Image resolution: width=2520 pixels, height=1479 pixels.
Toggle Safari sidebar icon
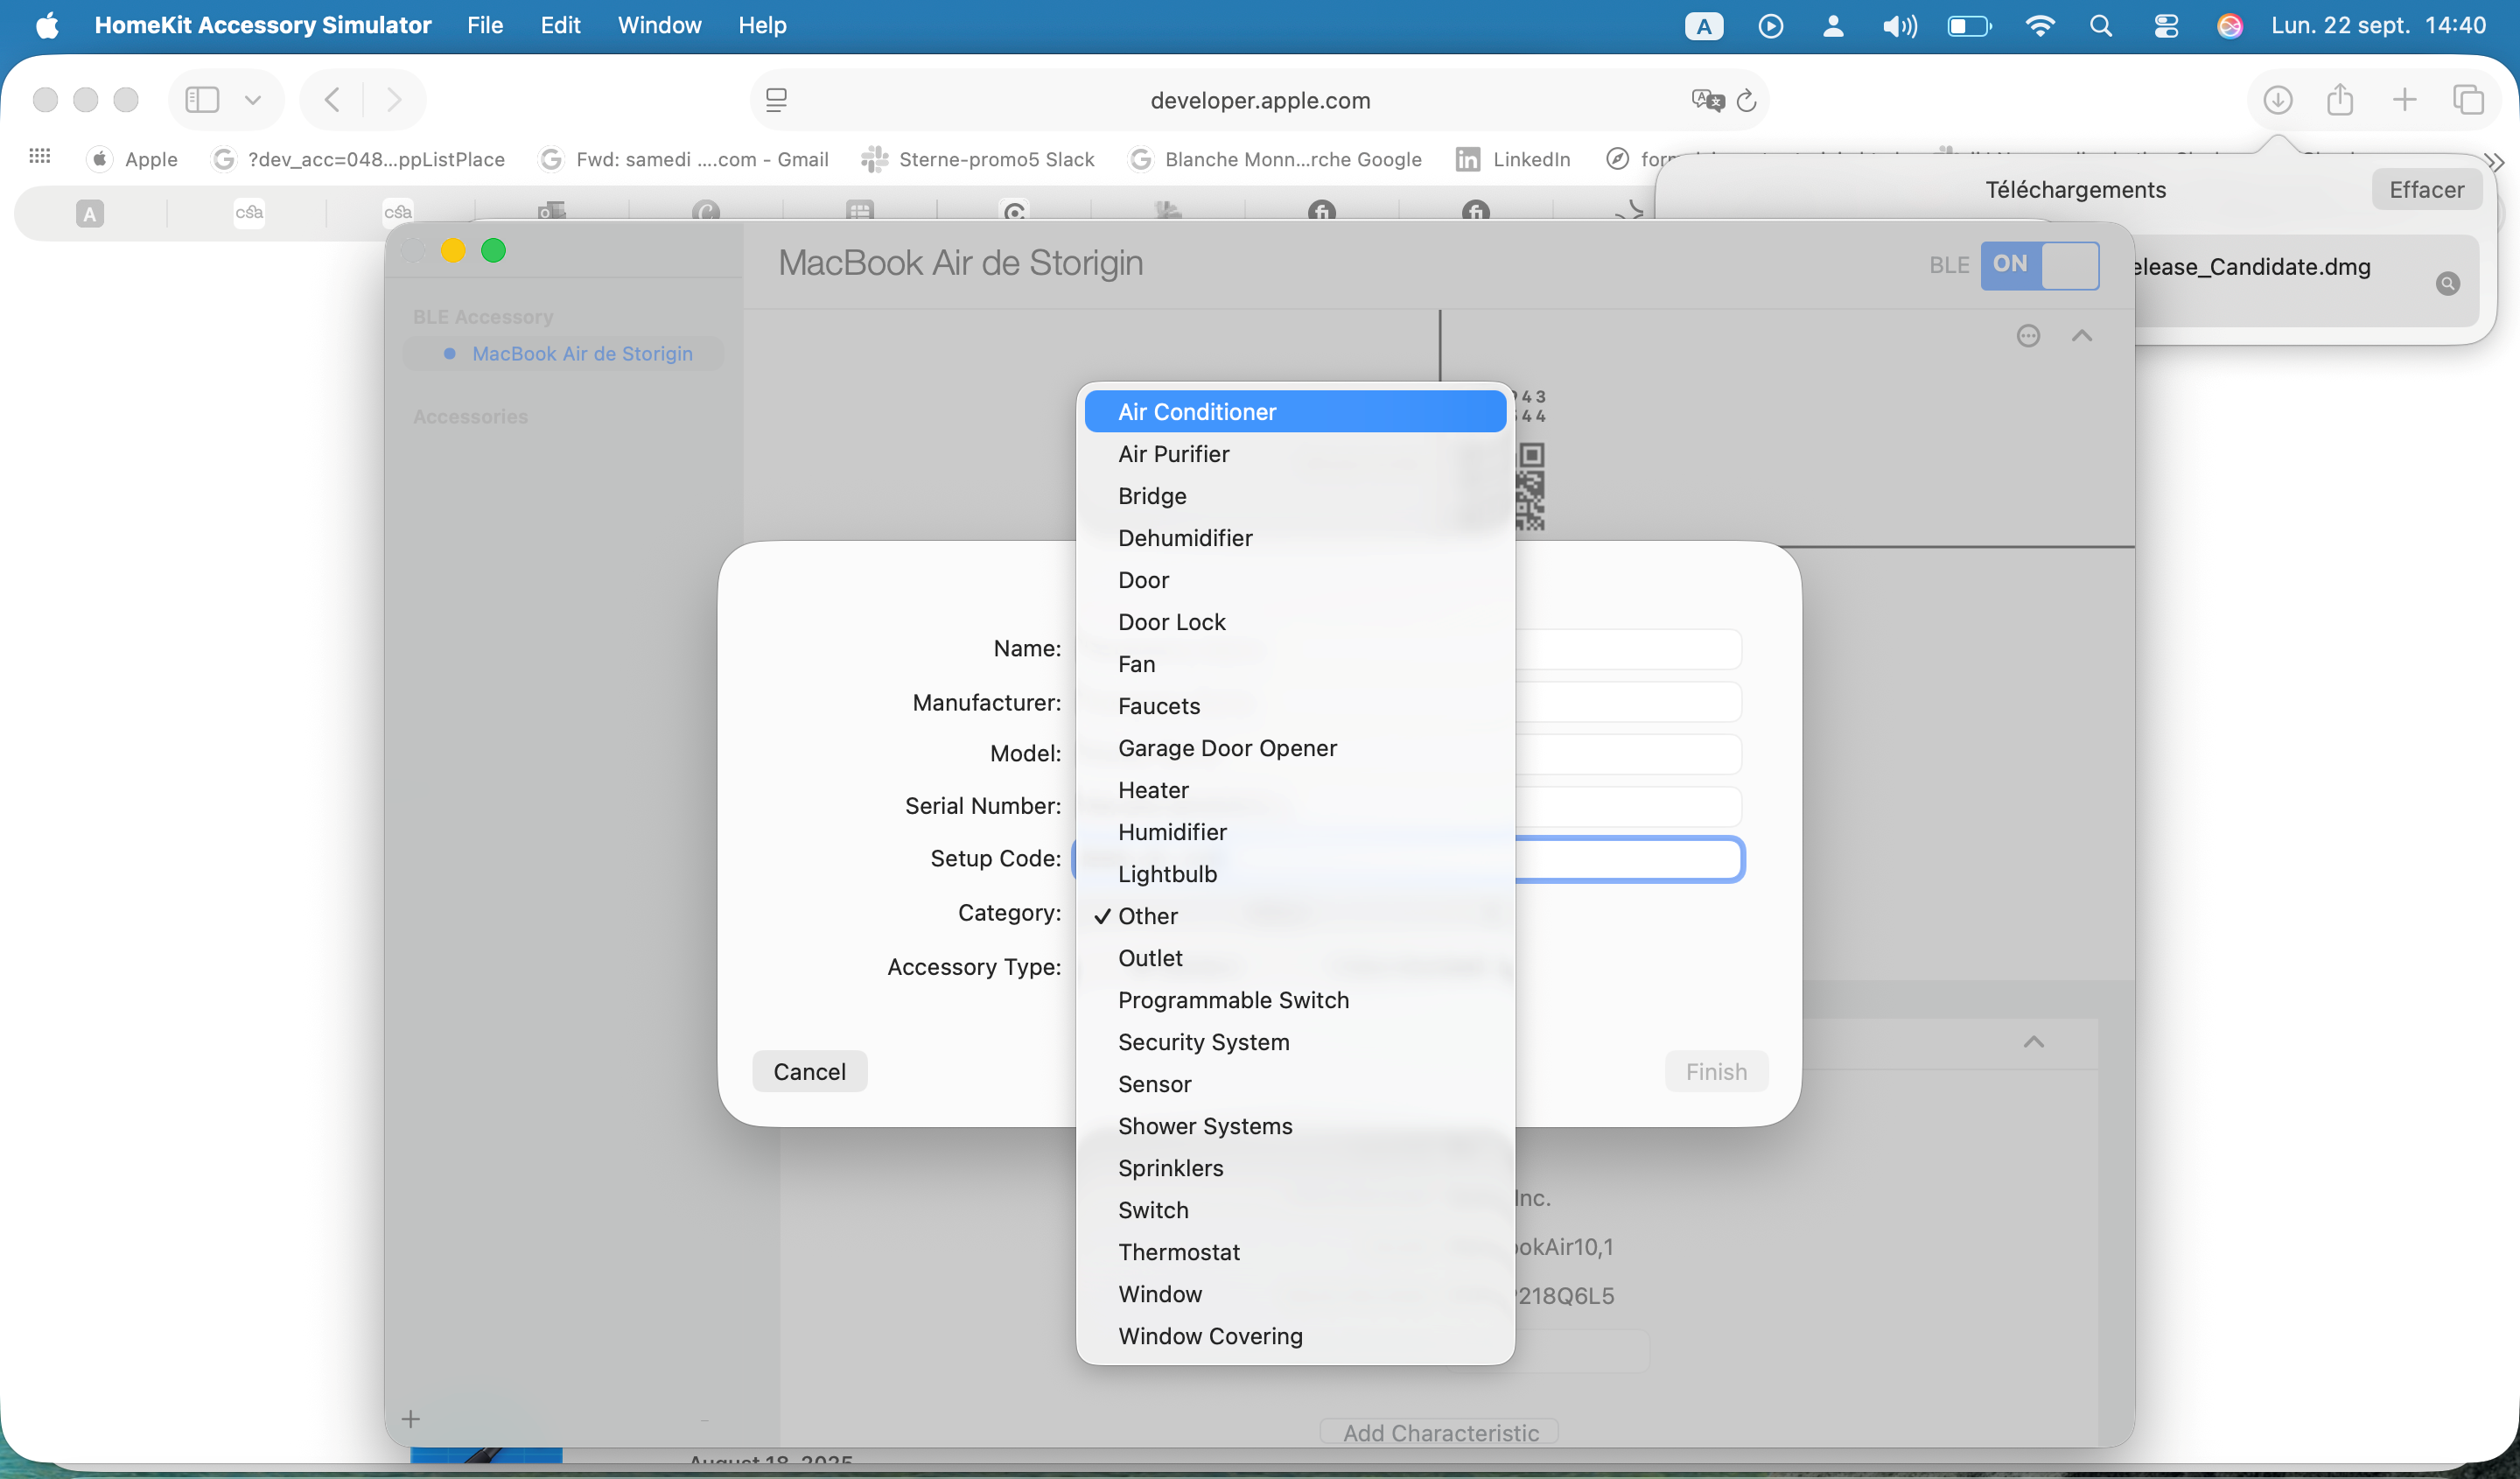click(x=202, y=100)
